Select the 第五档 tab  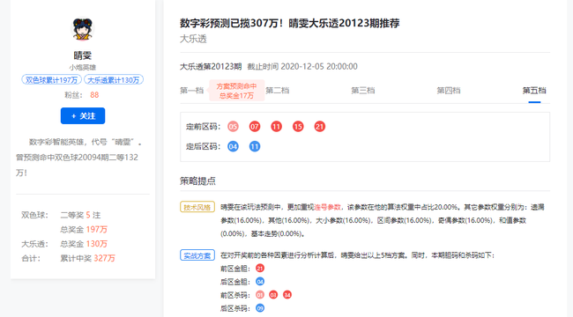534,90
